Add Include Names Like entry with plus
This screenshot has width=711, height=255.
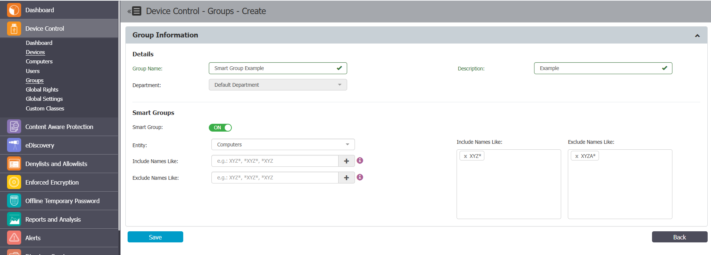click(346, 161)
